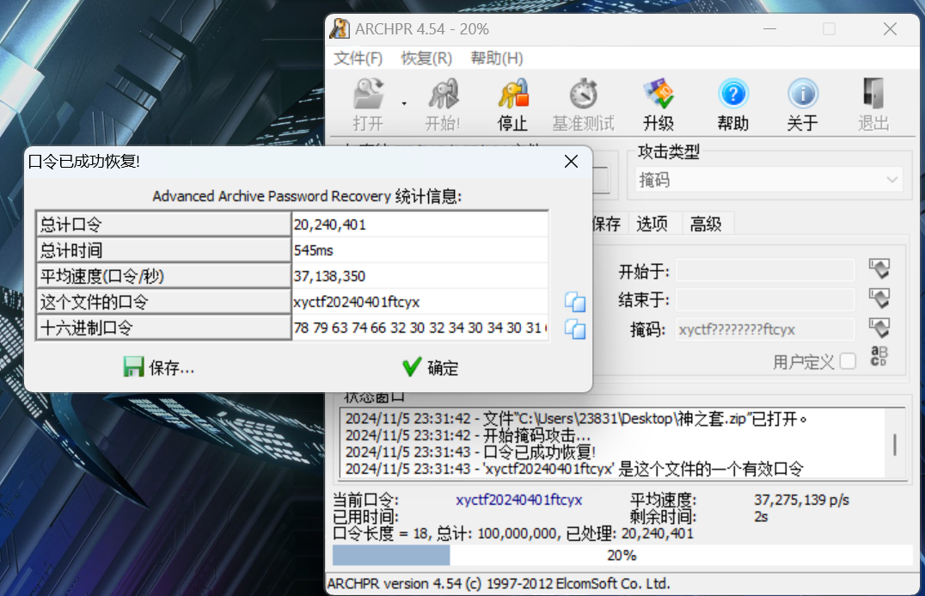This screenshot has height=596, width=925.
Task: Switch to the 高级 tab
Action: [x=706, y=224]
